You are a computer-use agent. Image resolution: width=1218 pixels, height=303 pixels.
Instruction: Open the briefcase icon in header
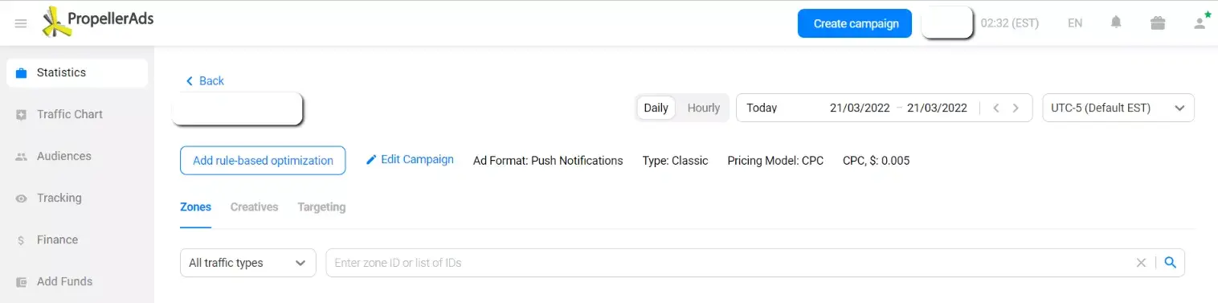coord(1158,23)
